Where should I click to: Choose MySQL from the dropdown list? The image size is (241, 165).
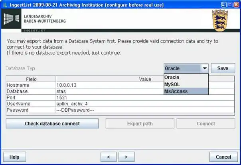pos(186,84)
